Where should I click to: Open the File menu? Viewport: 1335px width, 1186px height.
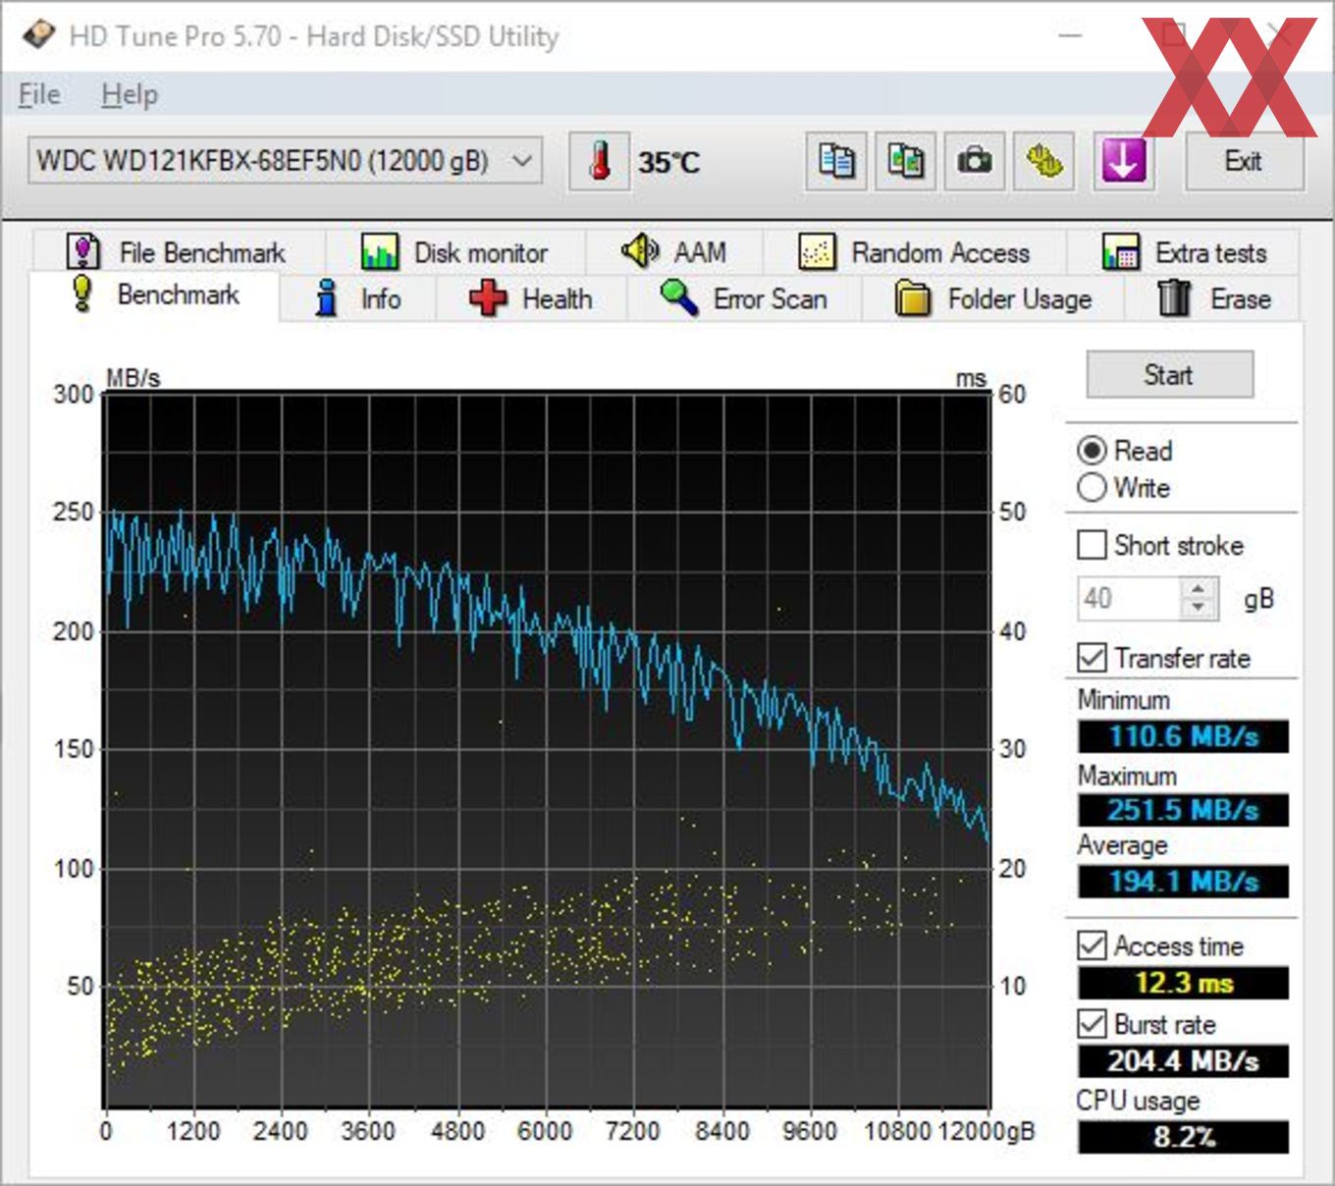click(39, 95)
